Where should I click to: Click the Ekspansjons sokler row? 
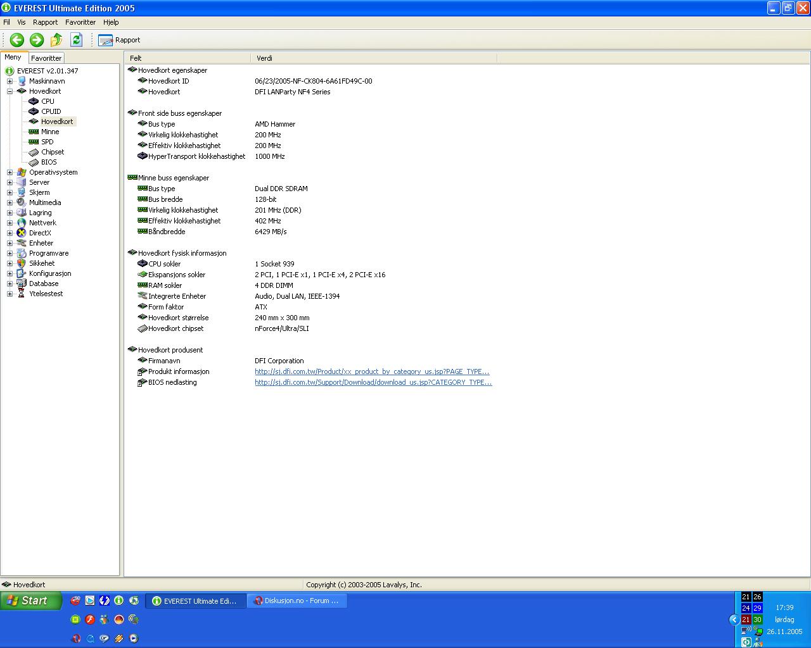click(310, 275)
